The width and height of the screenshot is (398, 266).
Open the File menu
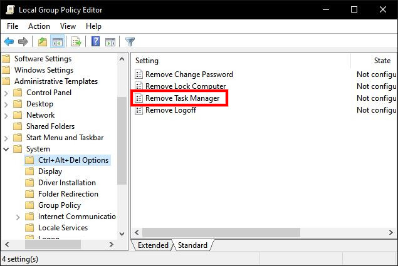(13, 26)
